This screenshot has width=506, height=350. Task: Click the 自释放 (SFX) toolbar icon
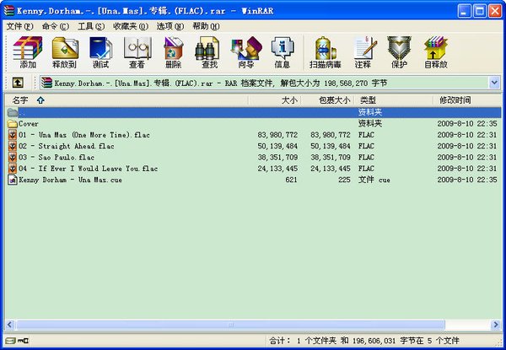(436, 52)
